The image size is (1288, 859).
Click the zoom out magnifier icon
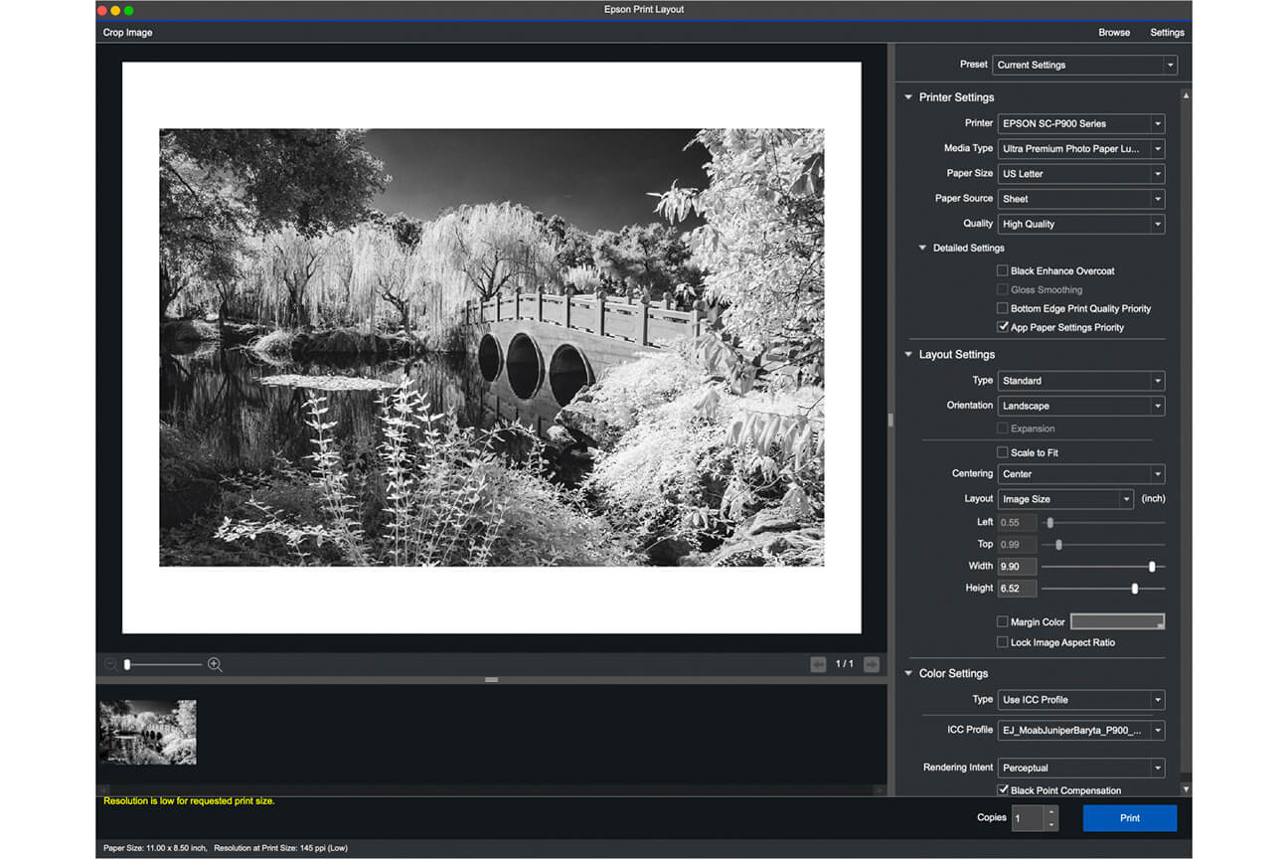click(x=110, y=664)
